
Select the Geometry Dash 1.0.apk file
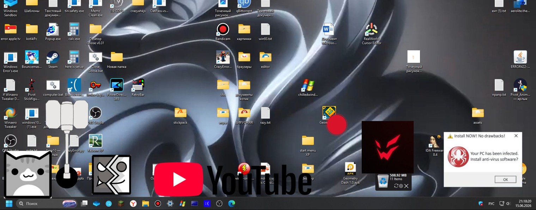[x=350, y=173]
